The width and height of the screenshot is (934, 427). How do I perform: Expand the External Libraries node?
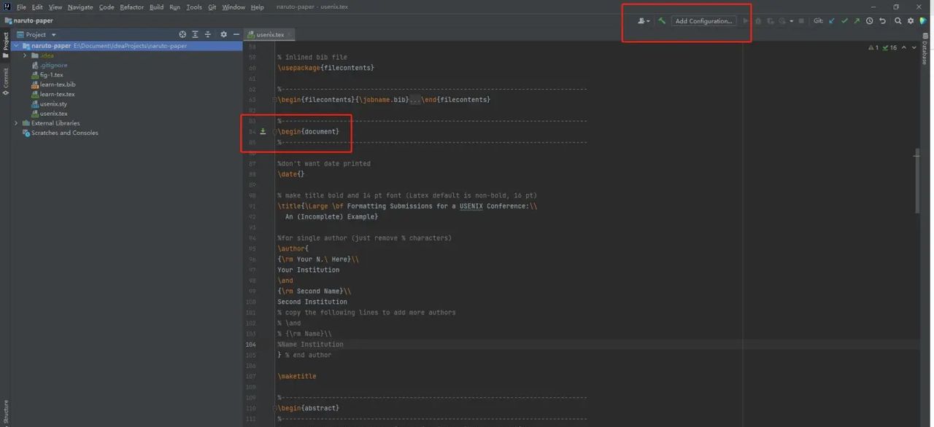[x=16, y=123]
